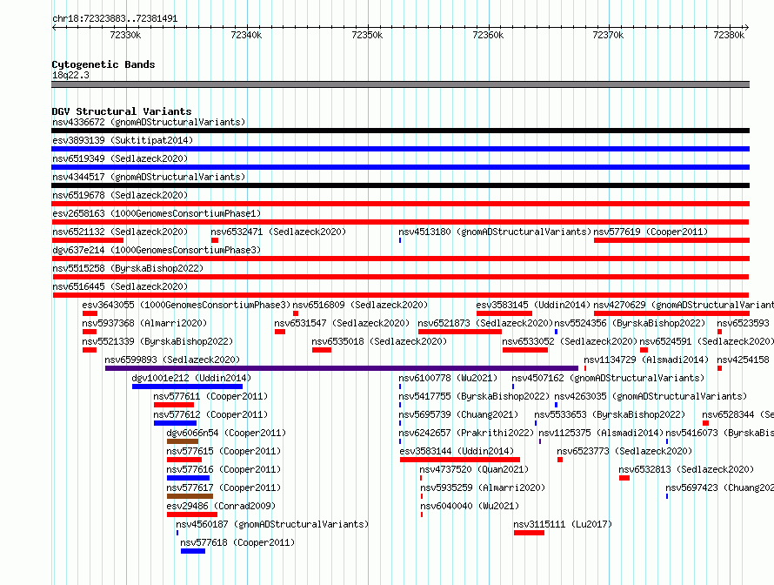Click the nsv5416073 variant label
Image resolution: width=774 pixels, height=585 pixels.
(720, 433)
